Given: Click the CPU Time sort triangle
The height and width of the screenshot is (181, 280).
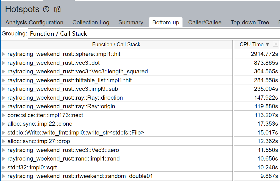Looking at the screenshot, I should pos(267,44).
